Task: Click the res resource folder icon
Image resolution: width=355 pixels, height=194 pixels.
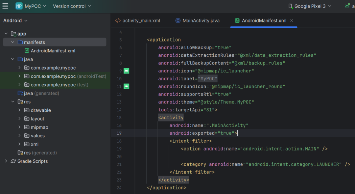Action: [x=20, y=102]
